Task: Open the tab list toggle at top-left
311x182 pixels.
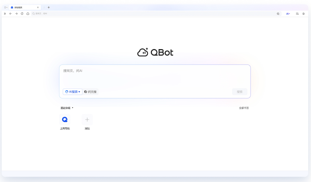Action: pyautogui.click(x=6, y=7)
